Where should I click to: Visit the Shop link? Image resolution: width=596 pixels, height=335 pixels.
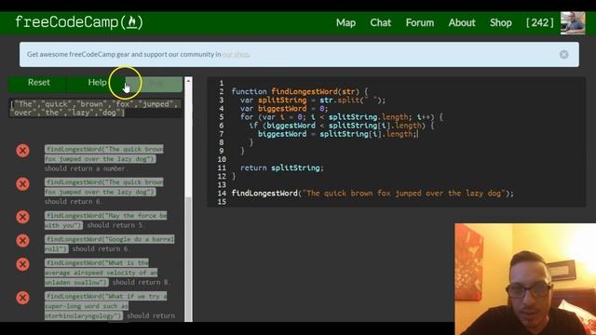pyautogui.click(x=501, y=22)
